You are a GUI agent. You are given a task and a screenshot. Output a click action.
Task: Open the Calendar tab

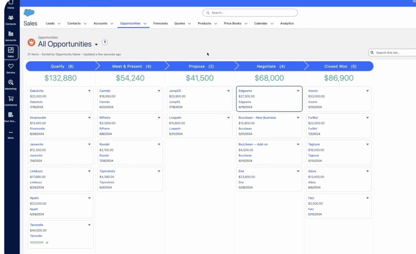261,23
